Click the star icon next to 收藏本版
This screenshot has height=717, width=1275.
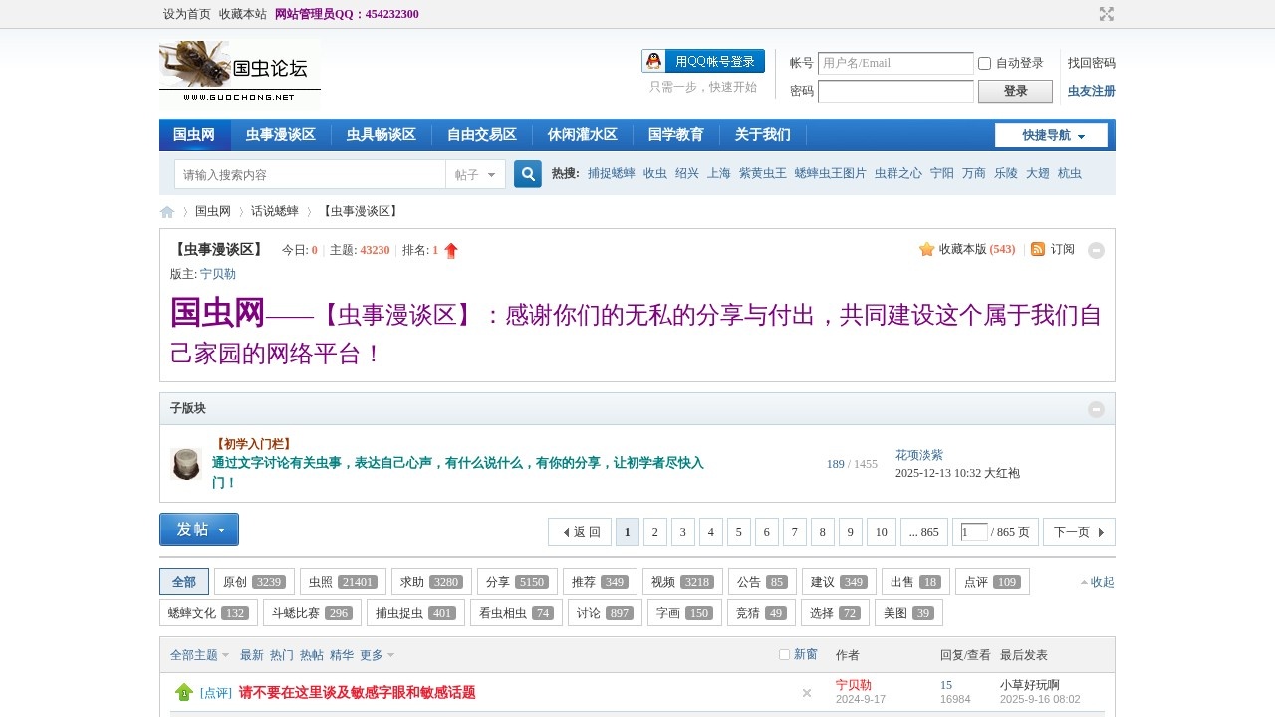click(x=926, y=250)
